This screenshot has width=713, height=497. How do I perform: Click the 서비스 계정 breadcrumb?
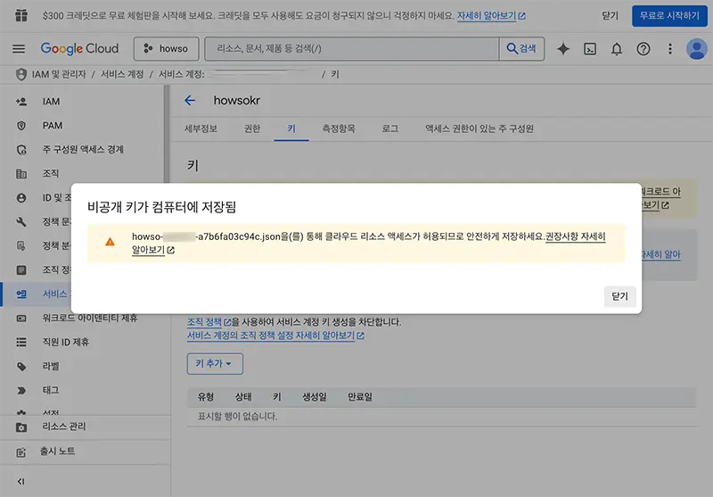122,74
